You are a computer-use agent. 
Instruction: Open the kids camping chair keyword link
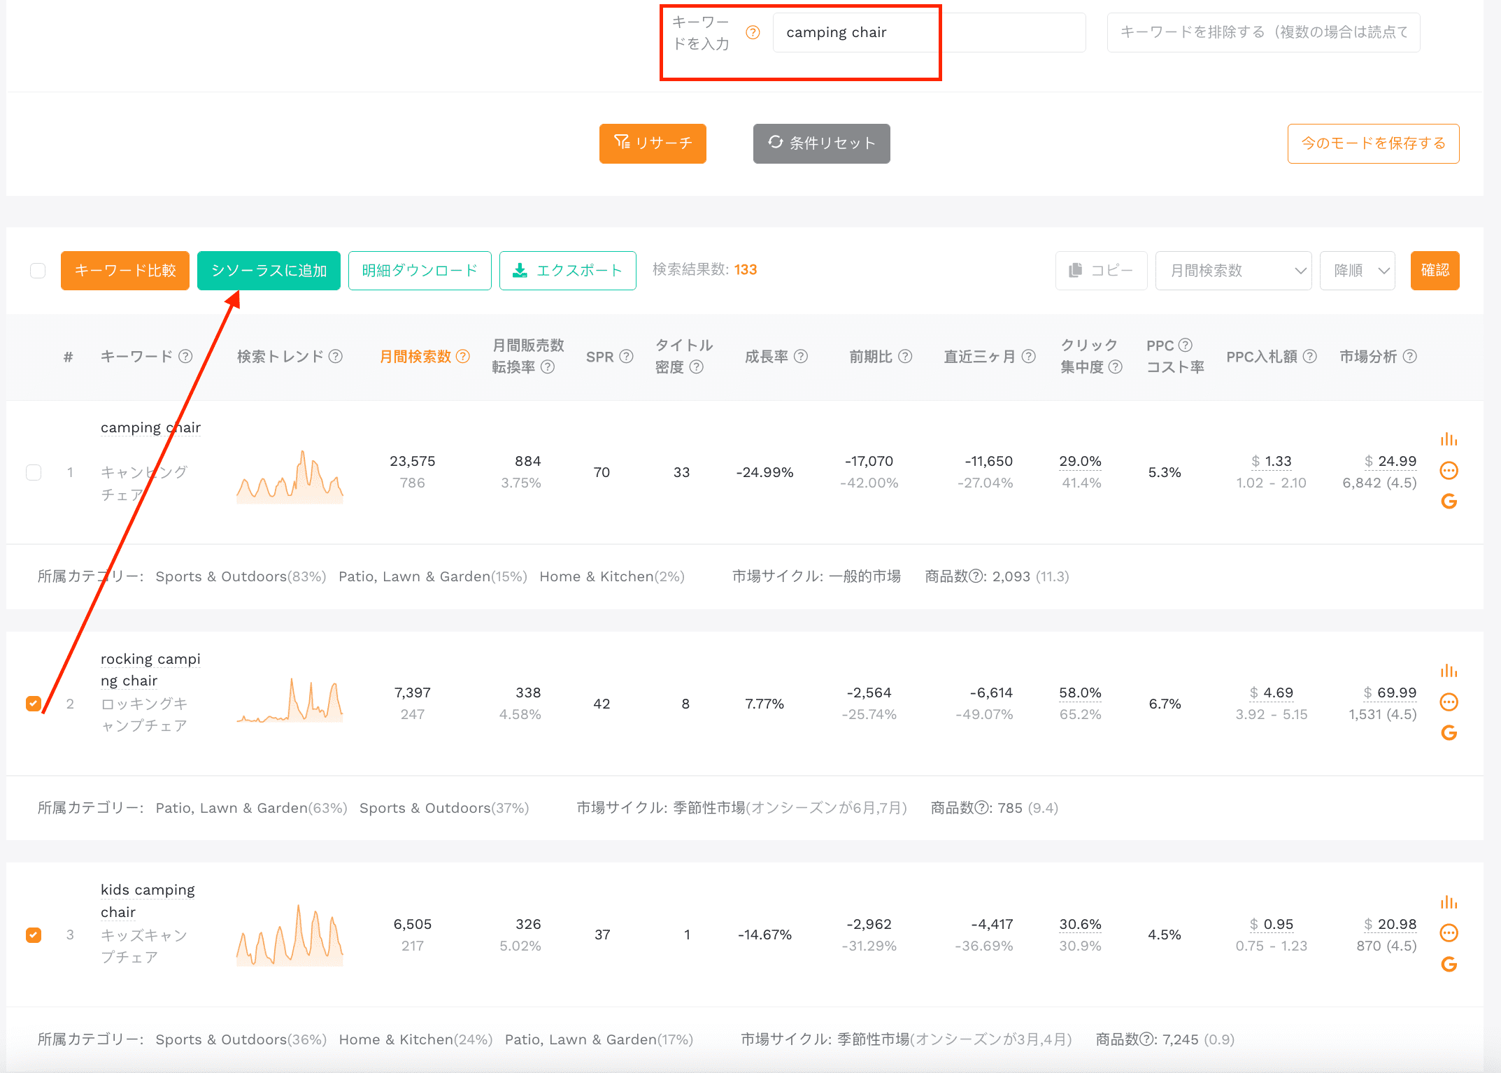[x=148, y=901]
